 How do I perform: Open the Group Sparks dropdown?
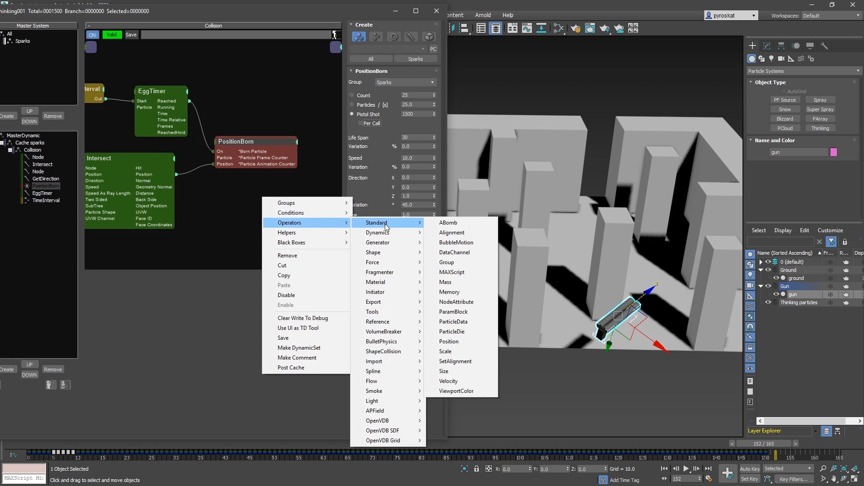click(405, 82)
